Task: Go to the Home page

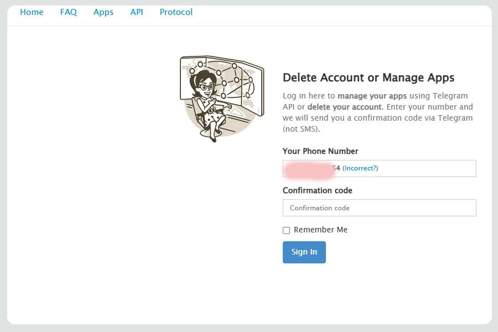Action: coord(32,12)
